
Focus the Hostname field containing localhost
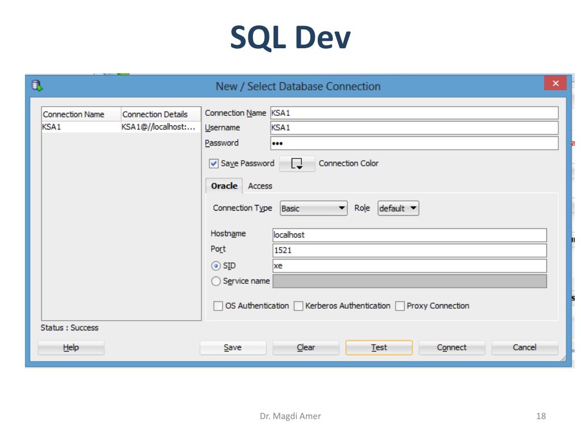pyautogui.click(x=410, y=234)
